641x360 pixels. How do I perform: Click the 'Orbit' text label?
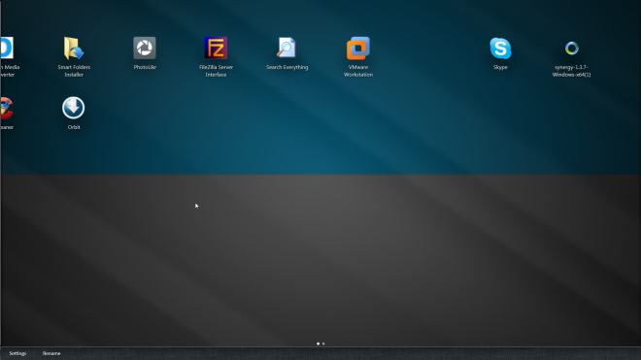pyautogui.click(x=74, y=127)
